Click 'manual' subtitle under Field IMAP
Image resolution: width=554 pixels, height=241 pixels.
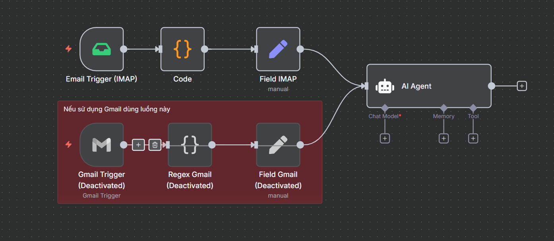tap(278, 89)
